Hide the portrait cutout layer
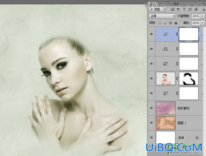 pyautogui.click(x=151, y=78)
